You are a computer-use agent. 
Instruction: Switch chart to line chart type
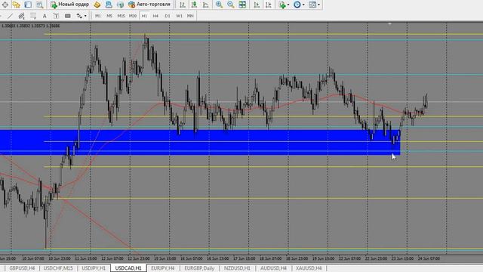(x=206, y=5)
